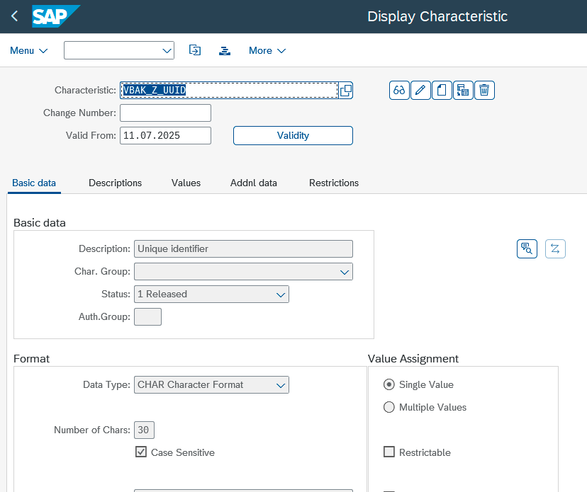
Task: Click the object hierarchy toolbar icon
Action: [x=225, y=50]
